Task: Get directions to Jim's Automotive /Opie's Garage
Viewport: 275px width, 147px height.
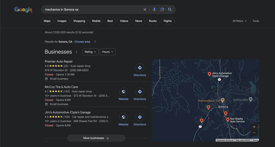Action: click(140, 120)
